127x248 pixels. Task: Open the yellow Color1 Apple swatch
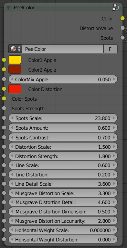click(x=15, y=60)
